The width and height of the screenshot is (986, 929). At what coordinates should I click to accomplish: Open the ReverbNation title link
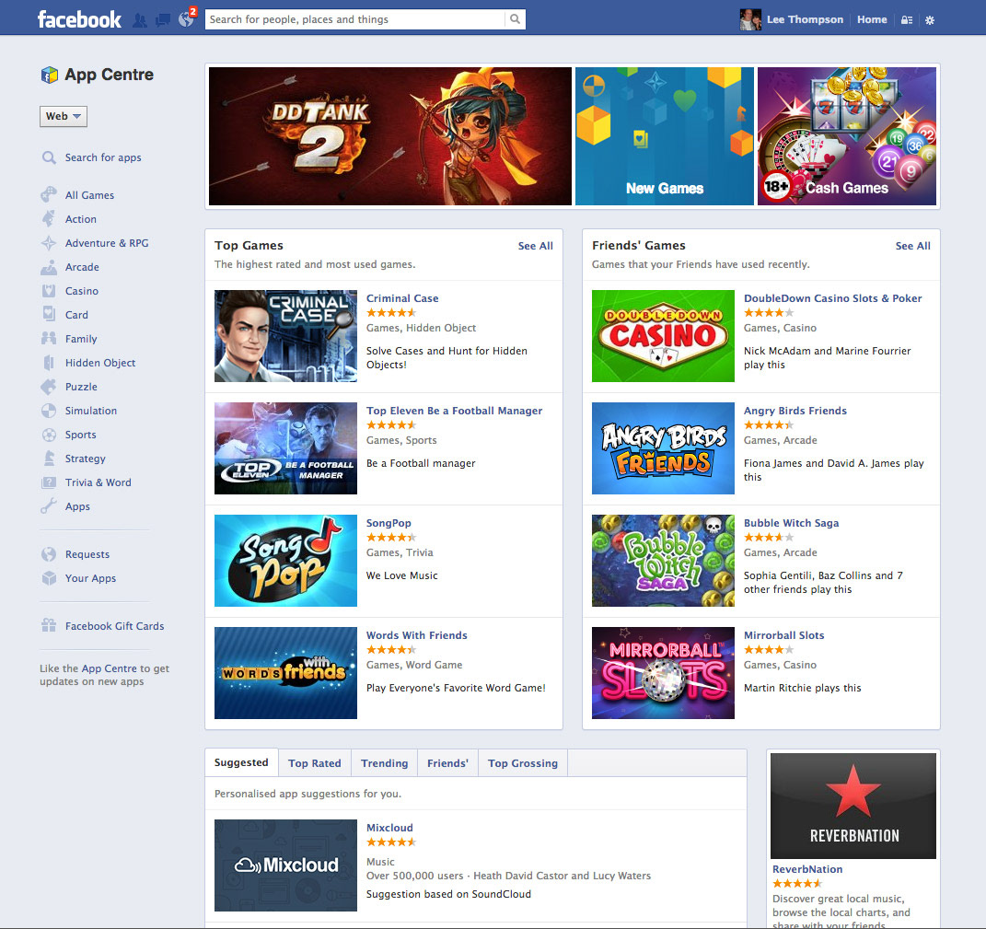[807, 869]
